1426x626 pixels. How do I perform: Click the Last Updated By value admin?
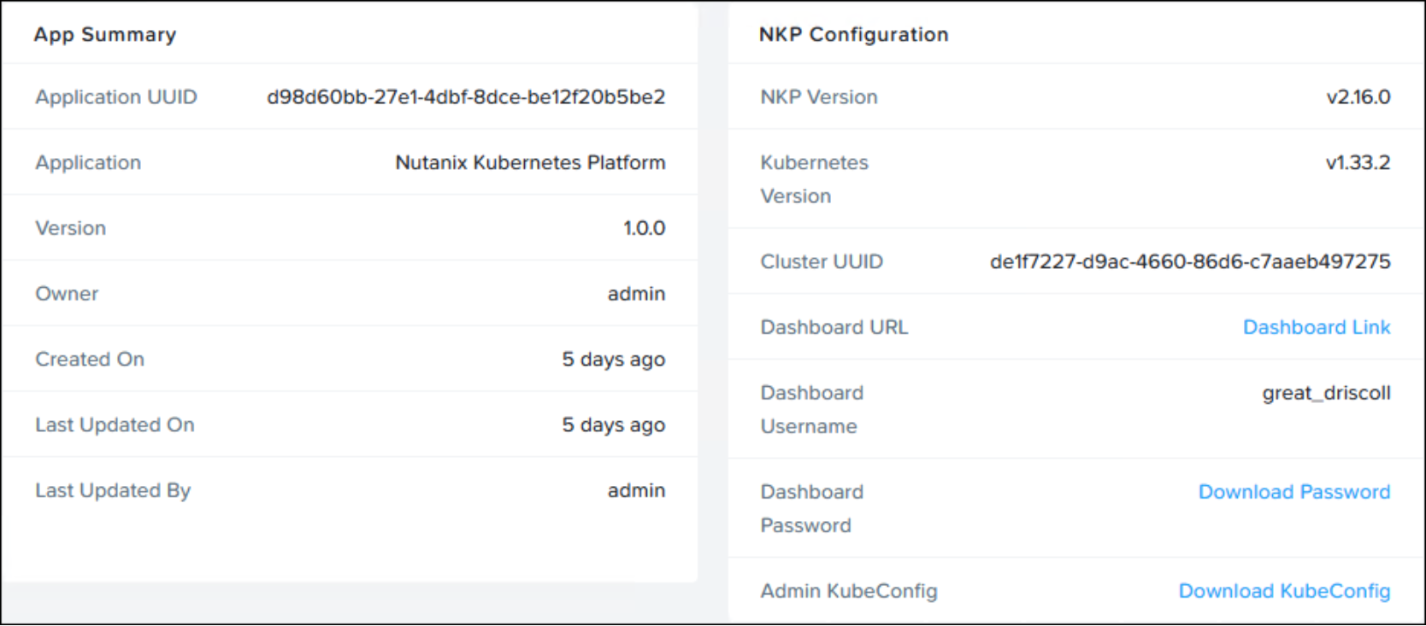tap(636, 491)
